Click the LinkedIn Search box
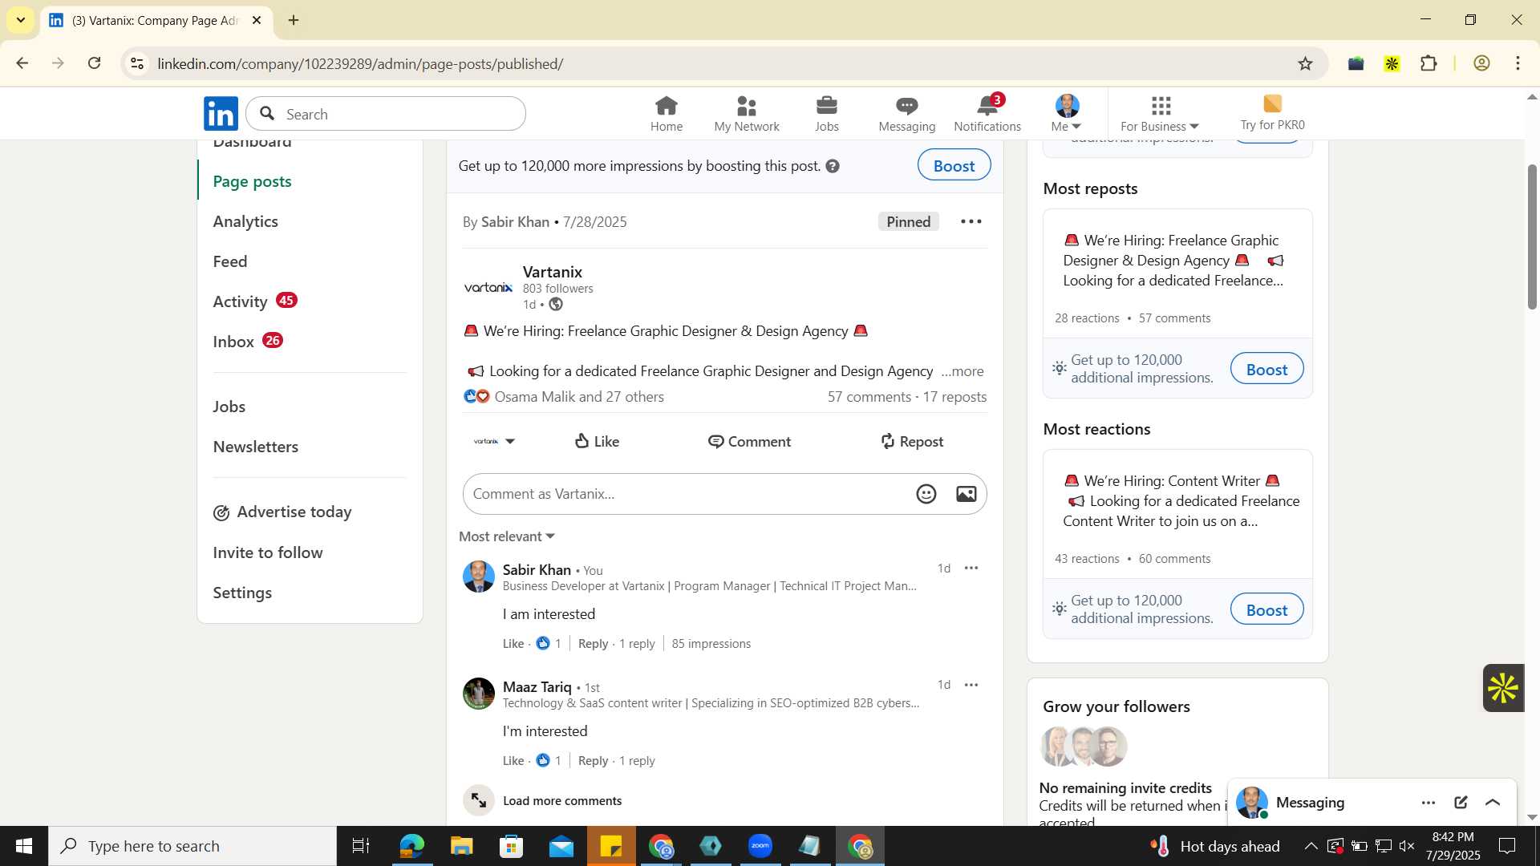Viewport: 1540px width, 866px height. [386, 114]
